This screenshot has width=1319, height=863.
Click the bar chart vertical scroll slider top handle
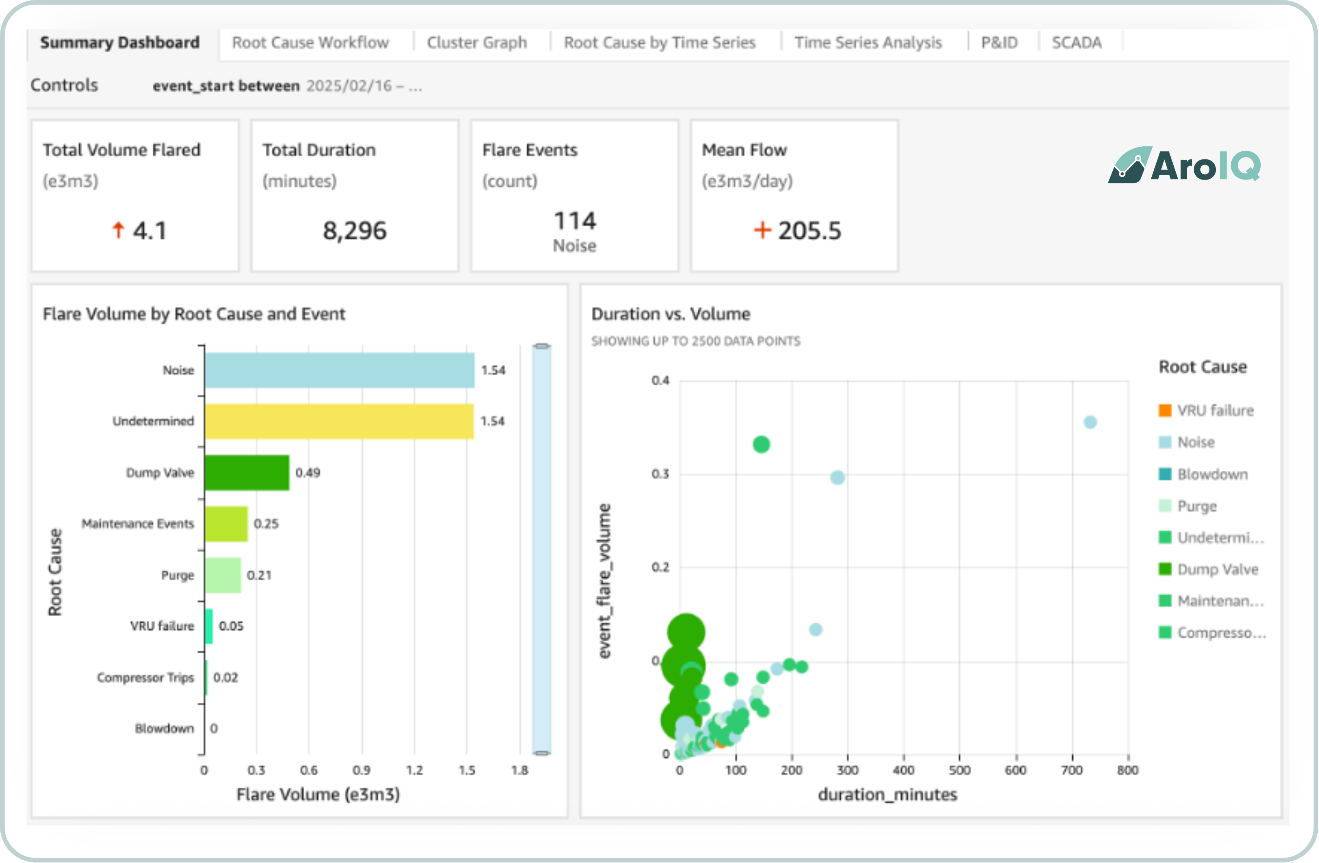pyautogui.click(x=541, y=346)
